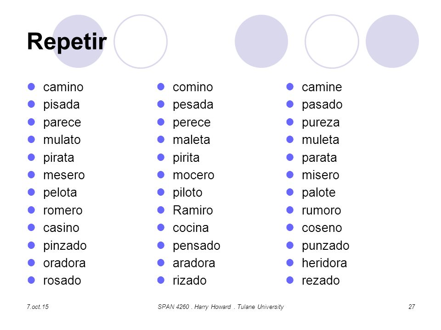This screenshot has width=441, height=330.
Task: Click the bullet next to 'mulato'
Action: pos(31,139)
